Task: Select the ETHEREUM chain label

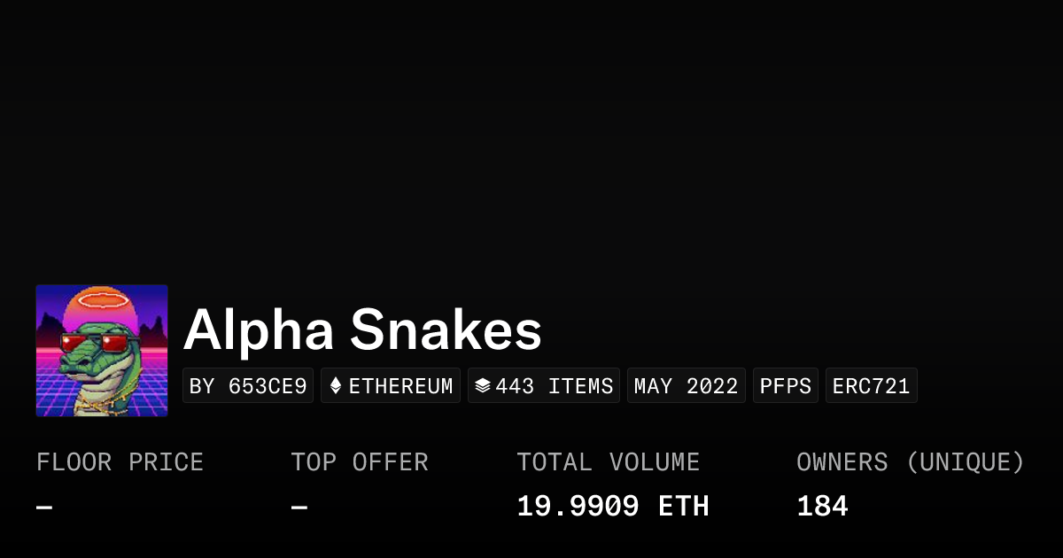Action: (x=400, y=386)
